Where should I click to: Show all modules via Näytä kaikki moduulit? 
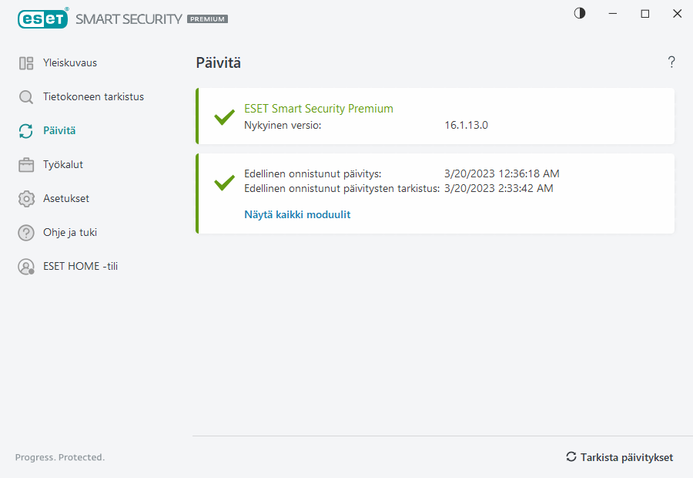tap(297, 215)
